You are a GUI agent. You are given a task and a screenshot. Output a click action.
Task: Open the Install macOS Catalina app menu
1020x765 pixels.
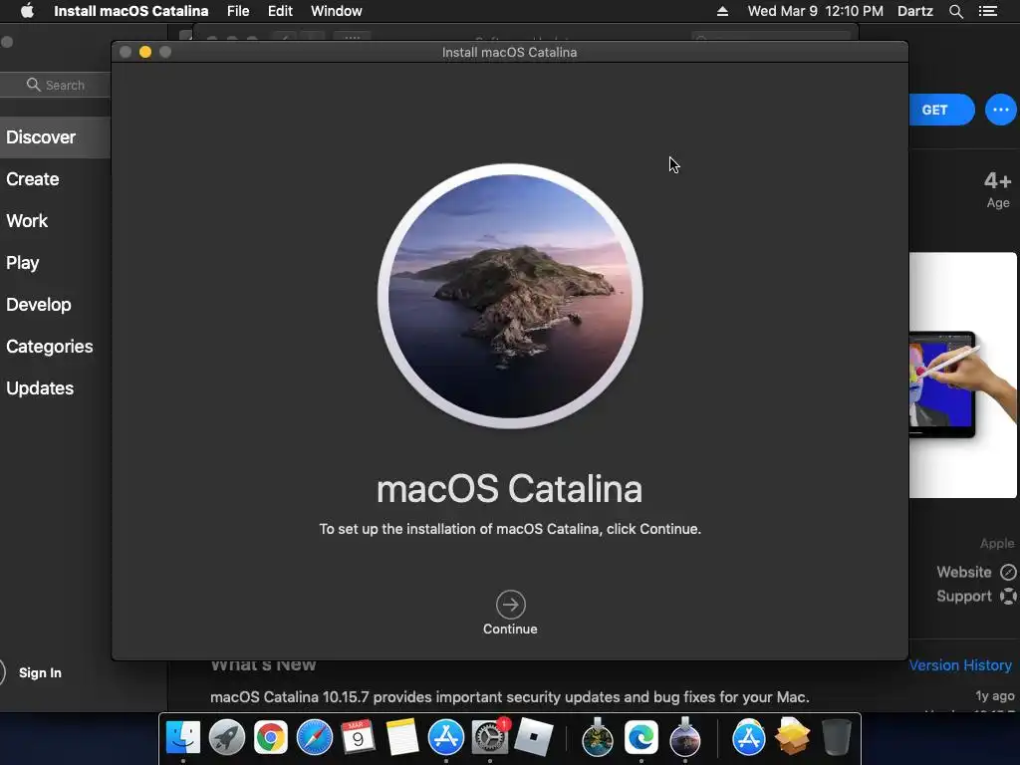(130, 11)
